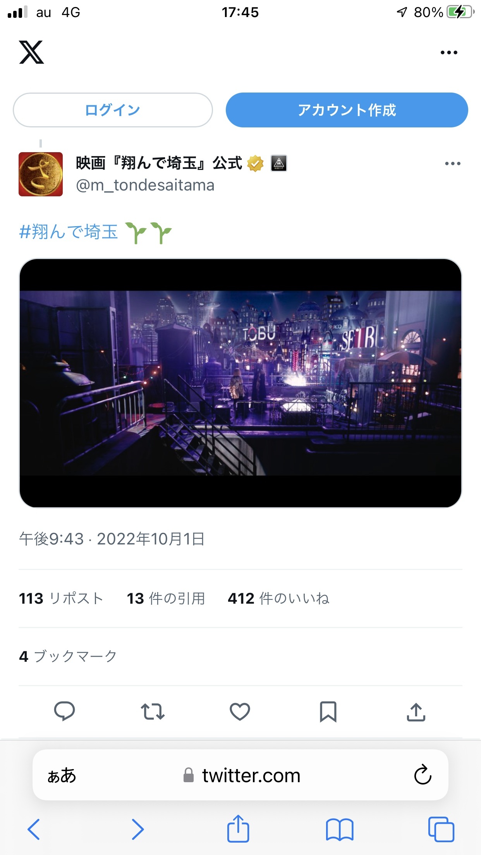Tap the tweet share upload icon
Viewport: 481px width, 855px height.
tap(416, 712)
